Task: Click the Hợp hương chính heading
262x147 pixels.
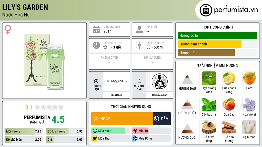Action: click(217, 27)
